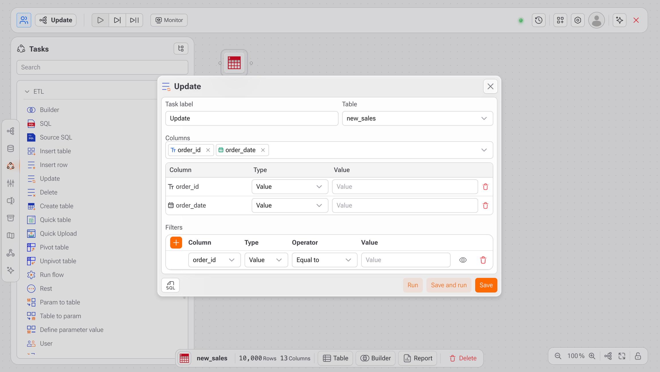
Task: Click the tasks tree layout icon
Action: tap(181, 49)
